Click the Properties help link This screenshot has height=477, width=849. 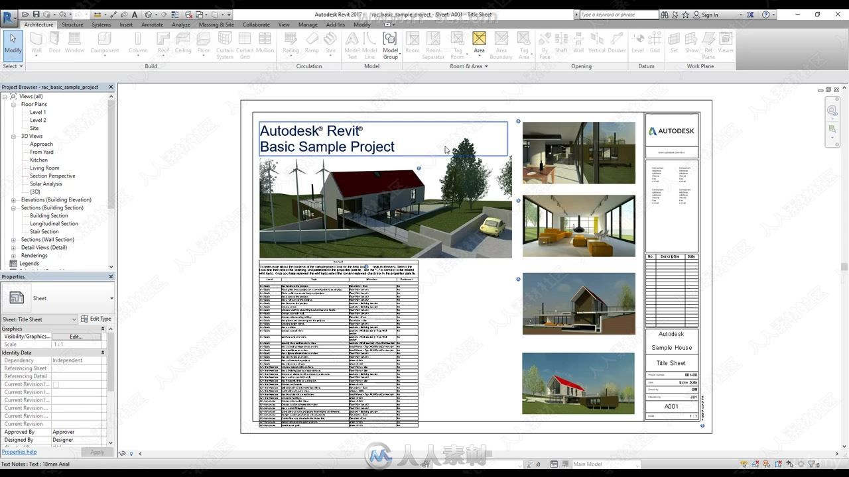[19, 452]
